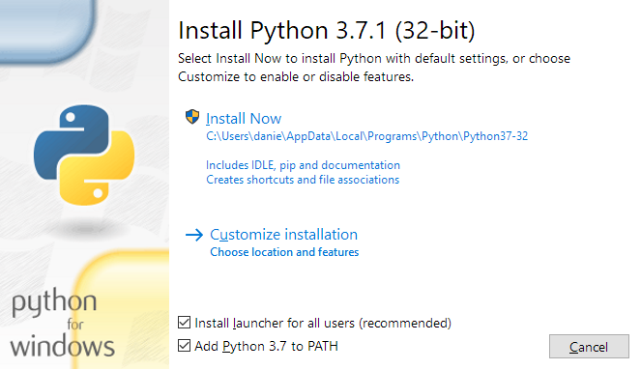Click the Python two-snake logo
Screen dimensions: 641x370
(x=84, y=155)
